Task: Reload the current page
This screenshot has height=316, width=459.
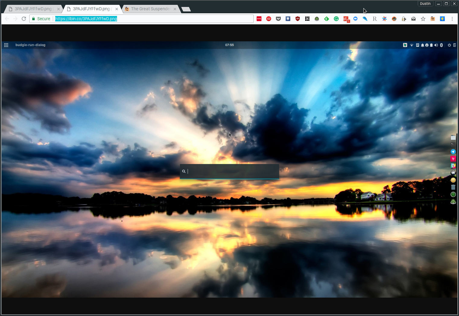Action: point(24,19)
